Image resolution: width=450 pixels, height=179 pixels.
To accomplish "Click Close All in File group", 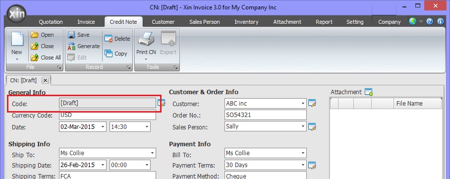I will (46, 58).
